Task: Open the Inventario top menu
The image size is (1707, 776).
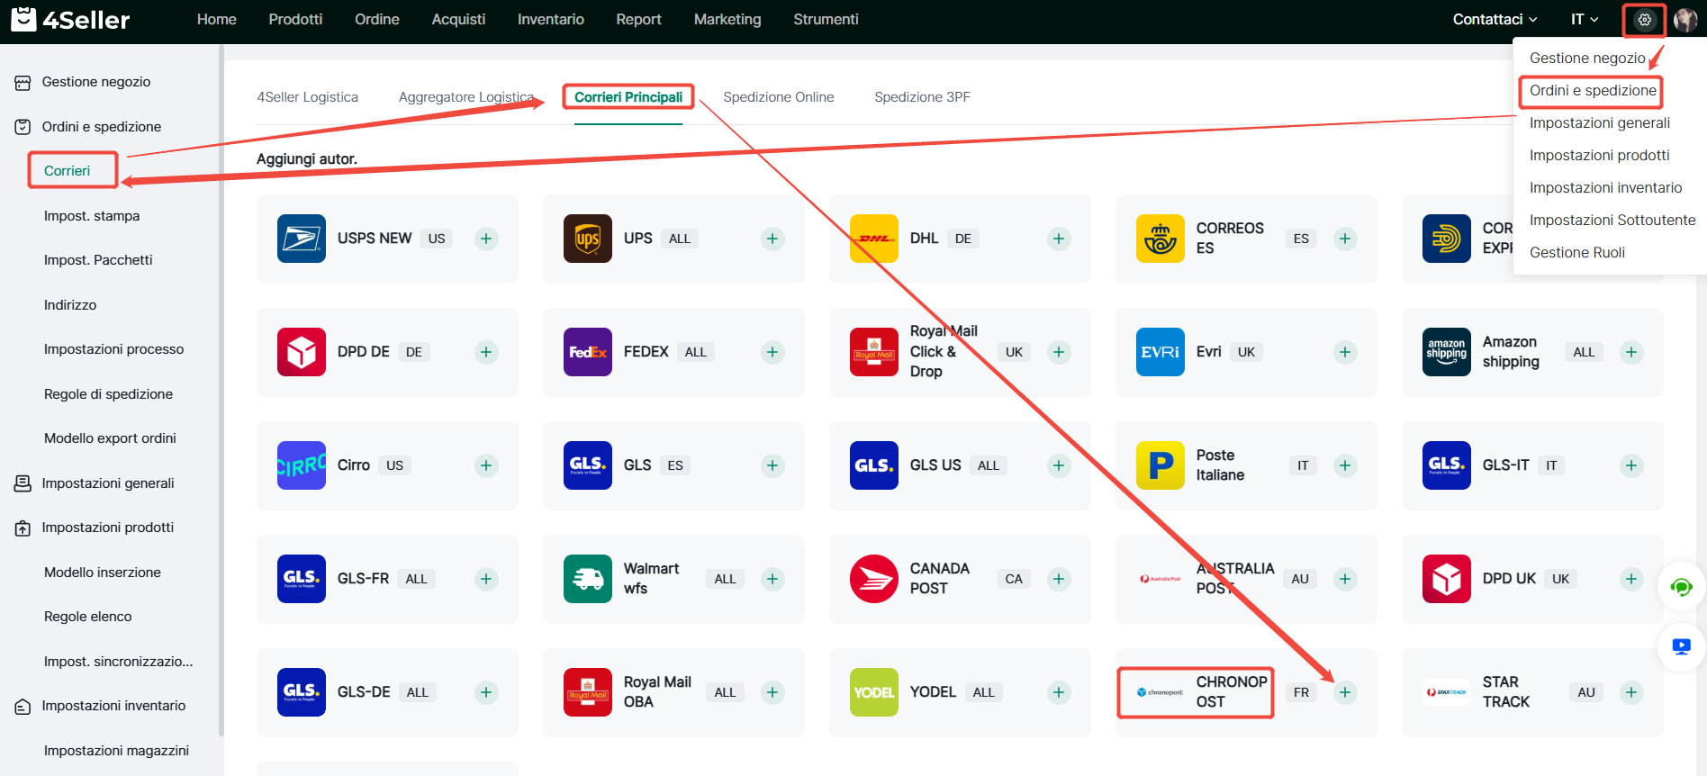Action: click(x=551, y=19)
